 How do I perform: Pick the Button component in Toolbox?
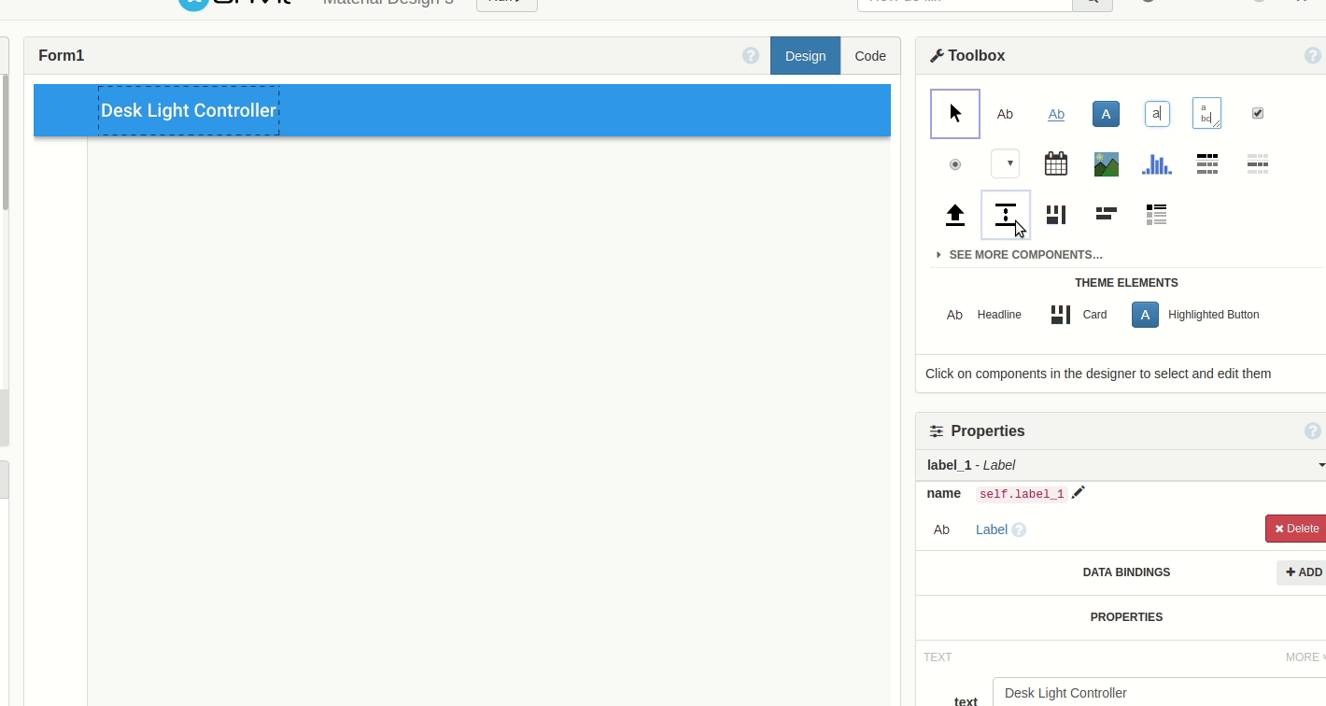[1106, 114]
